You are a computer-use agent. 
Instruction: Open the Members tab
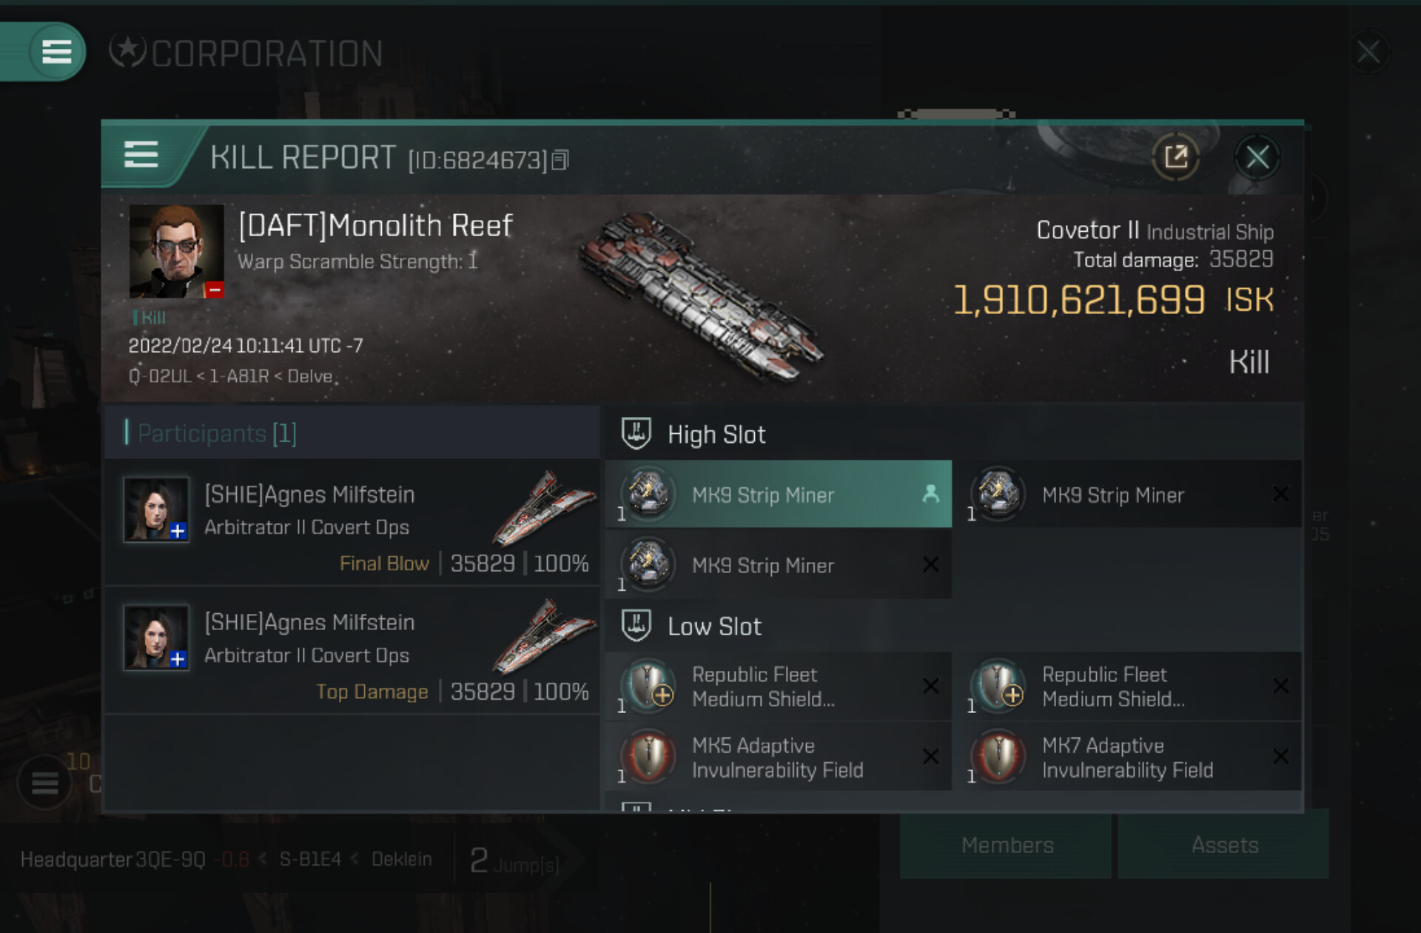[x=1007, y=845]
